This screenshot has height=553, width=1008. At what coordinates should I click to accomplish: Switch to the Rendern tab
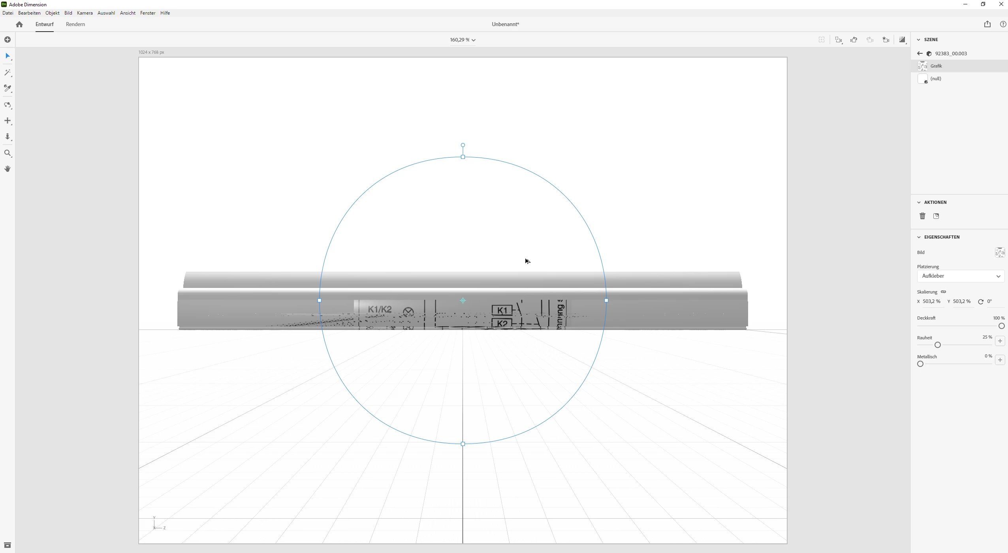(75, 24)
